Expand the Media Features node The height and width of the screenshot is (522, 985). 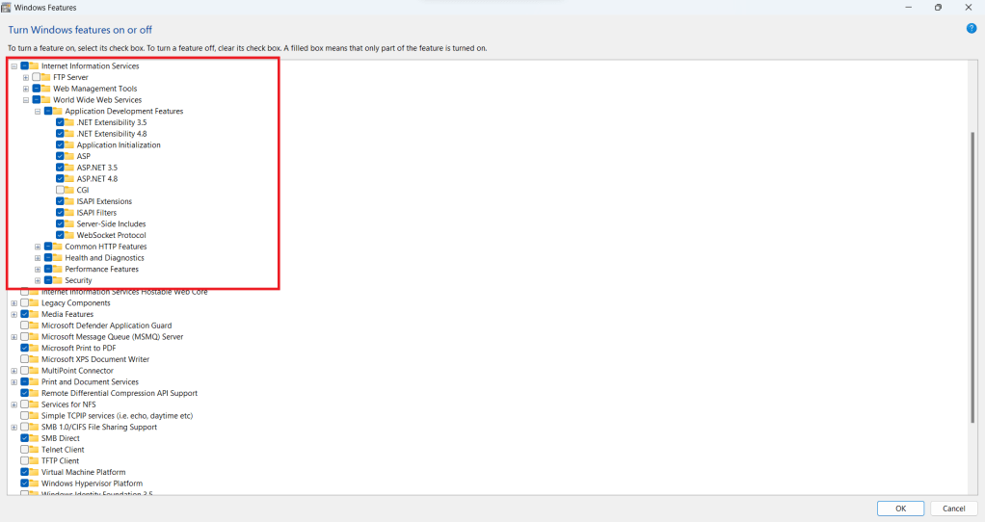click(13, 314)
